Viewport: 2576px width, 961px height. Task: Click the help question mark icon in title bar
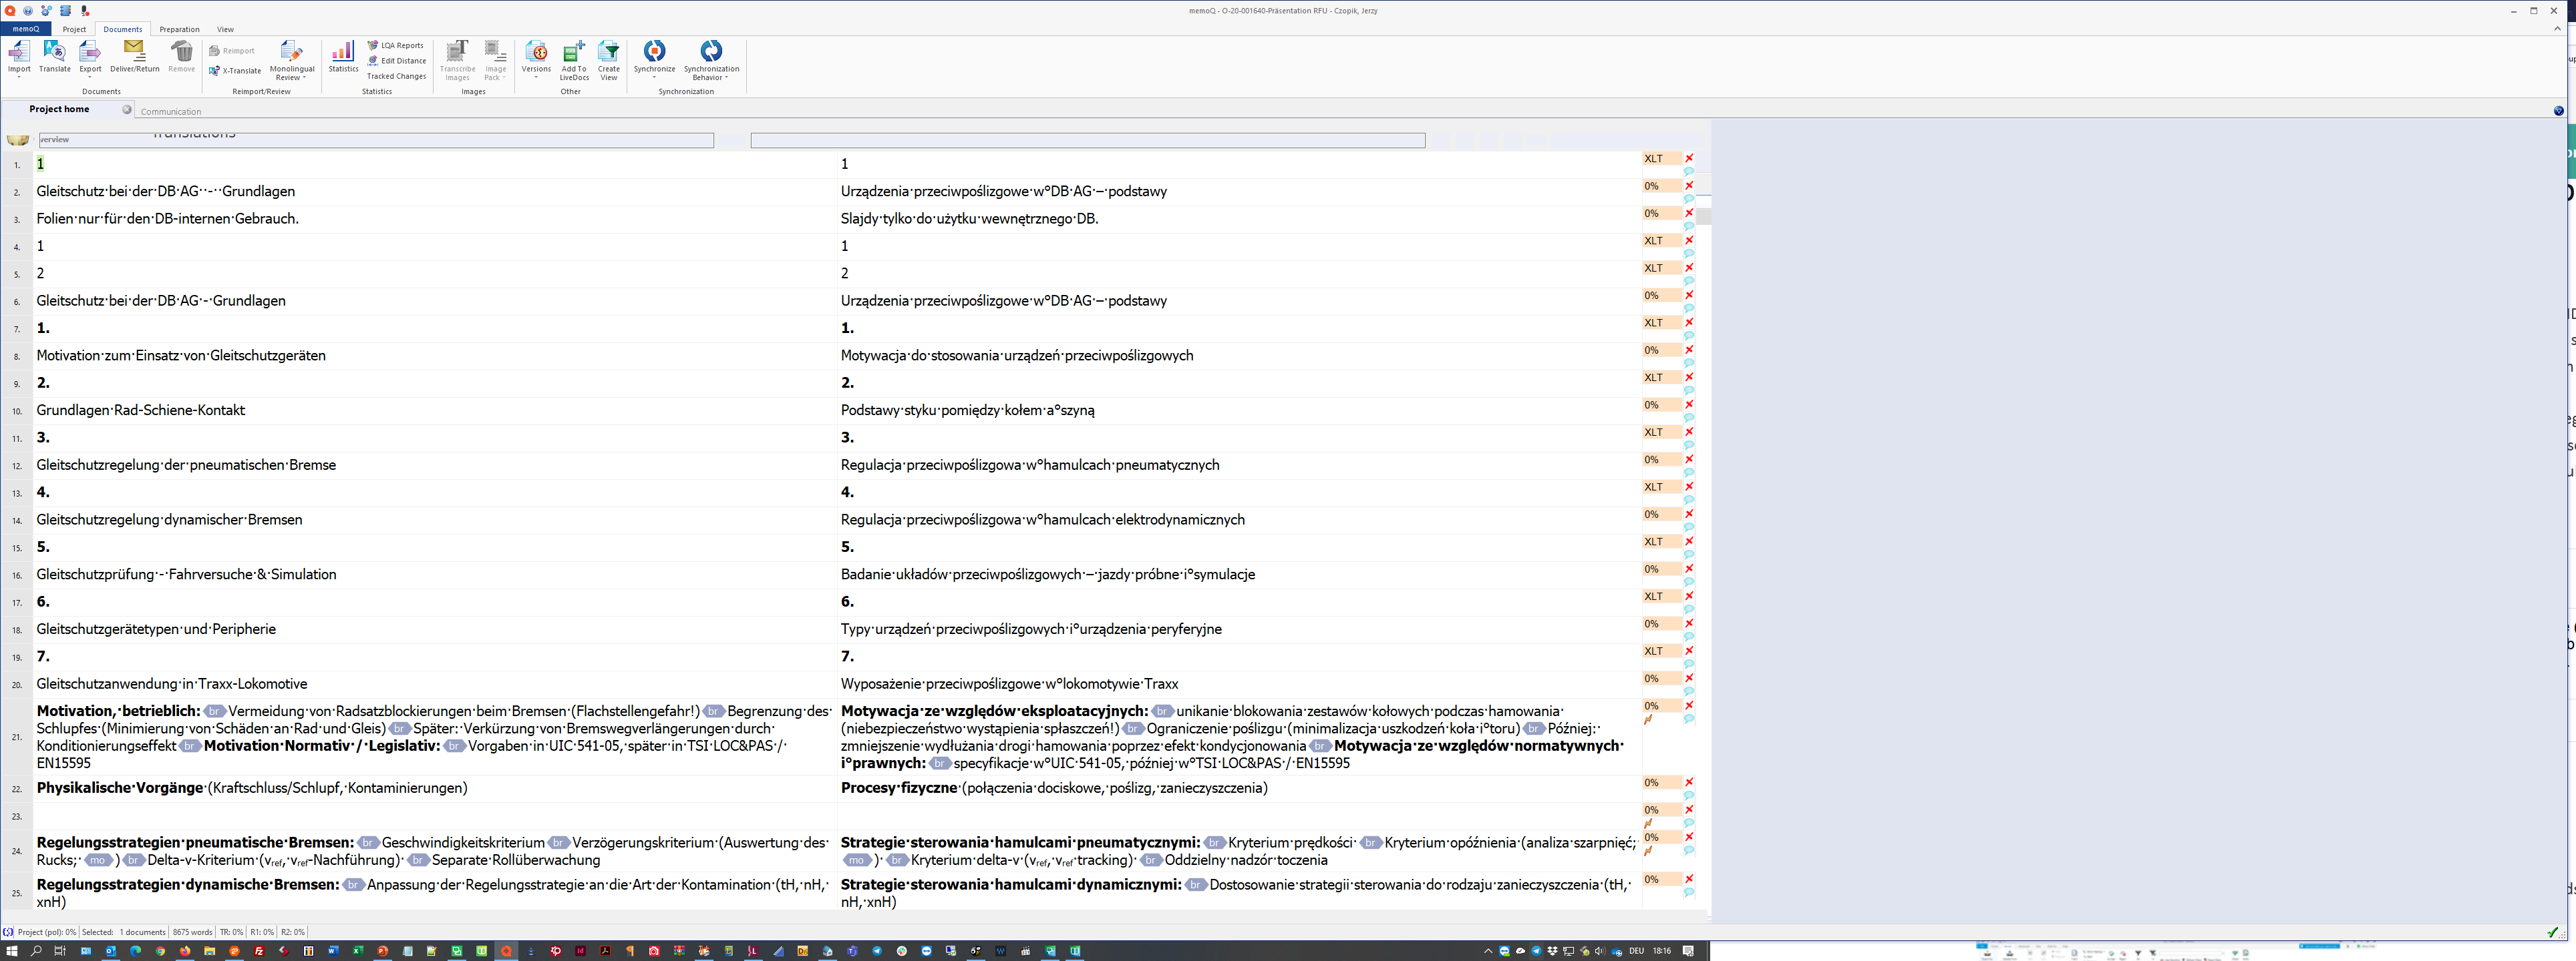28,11
